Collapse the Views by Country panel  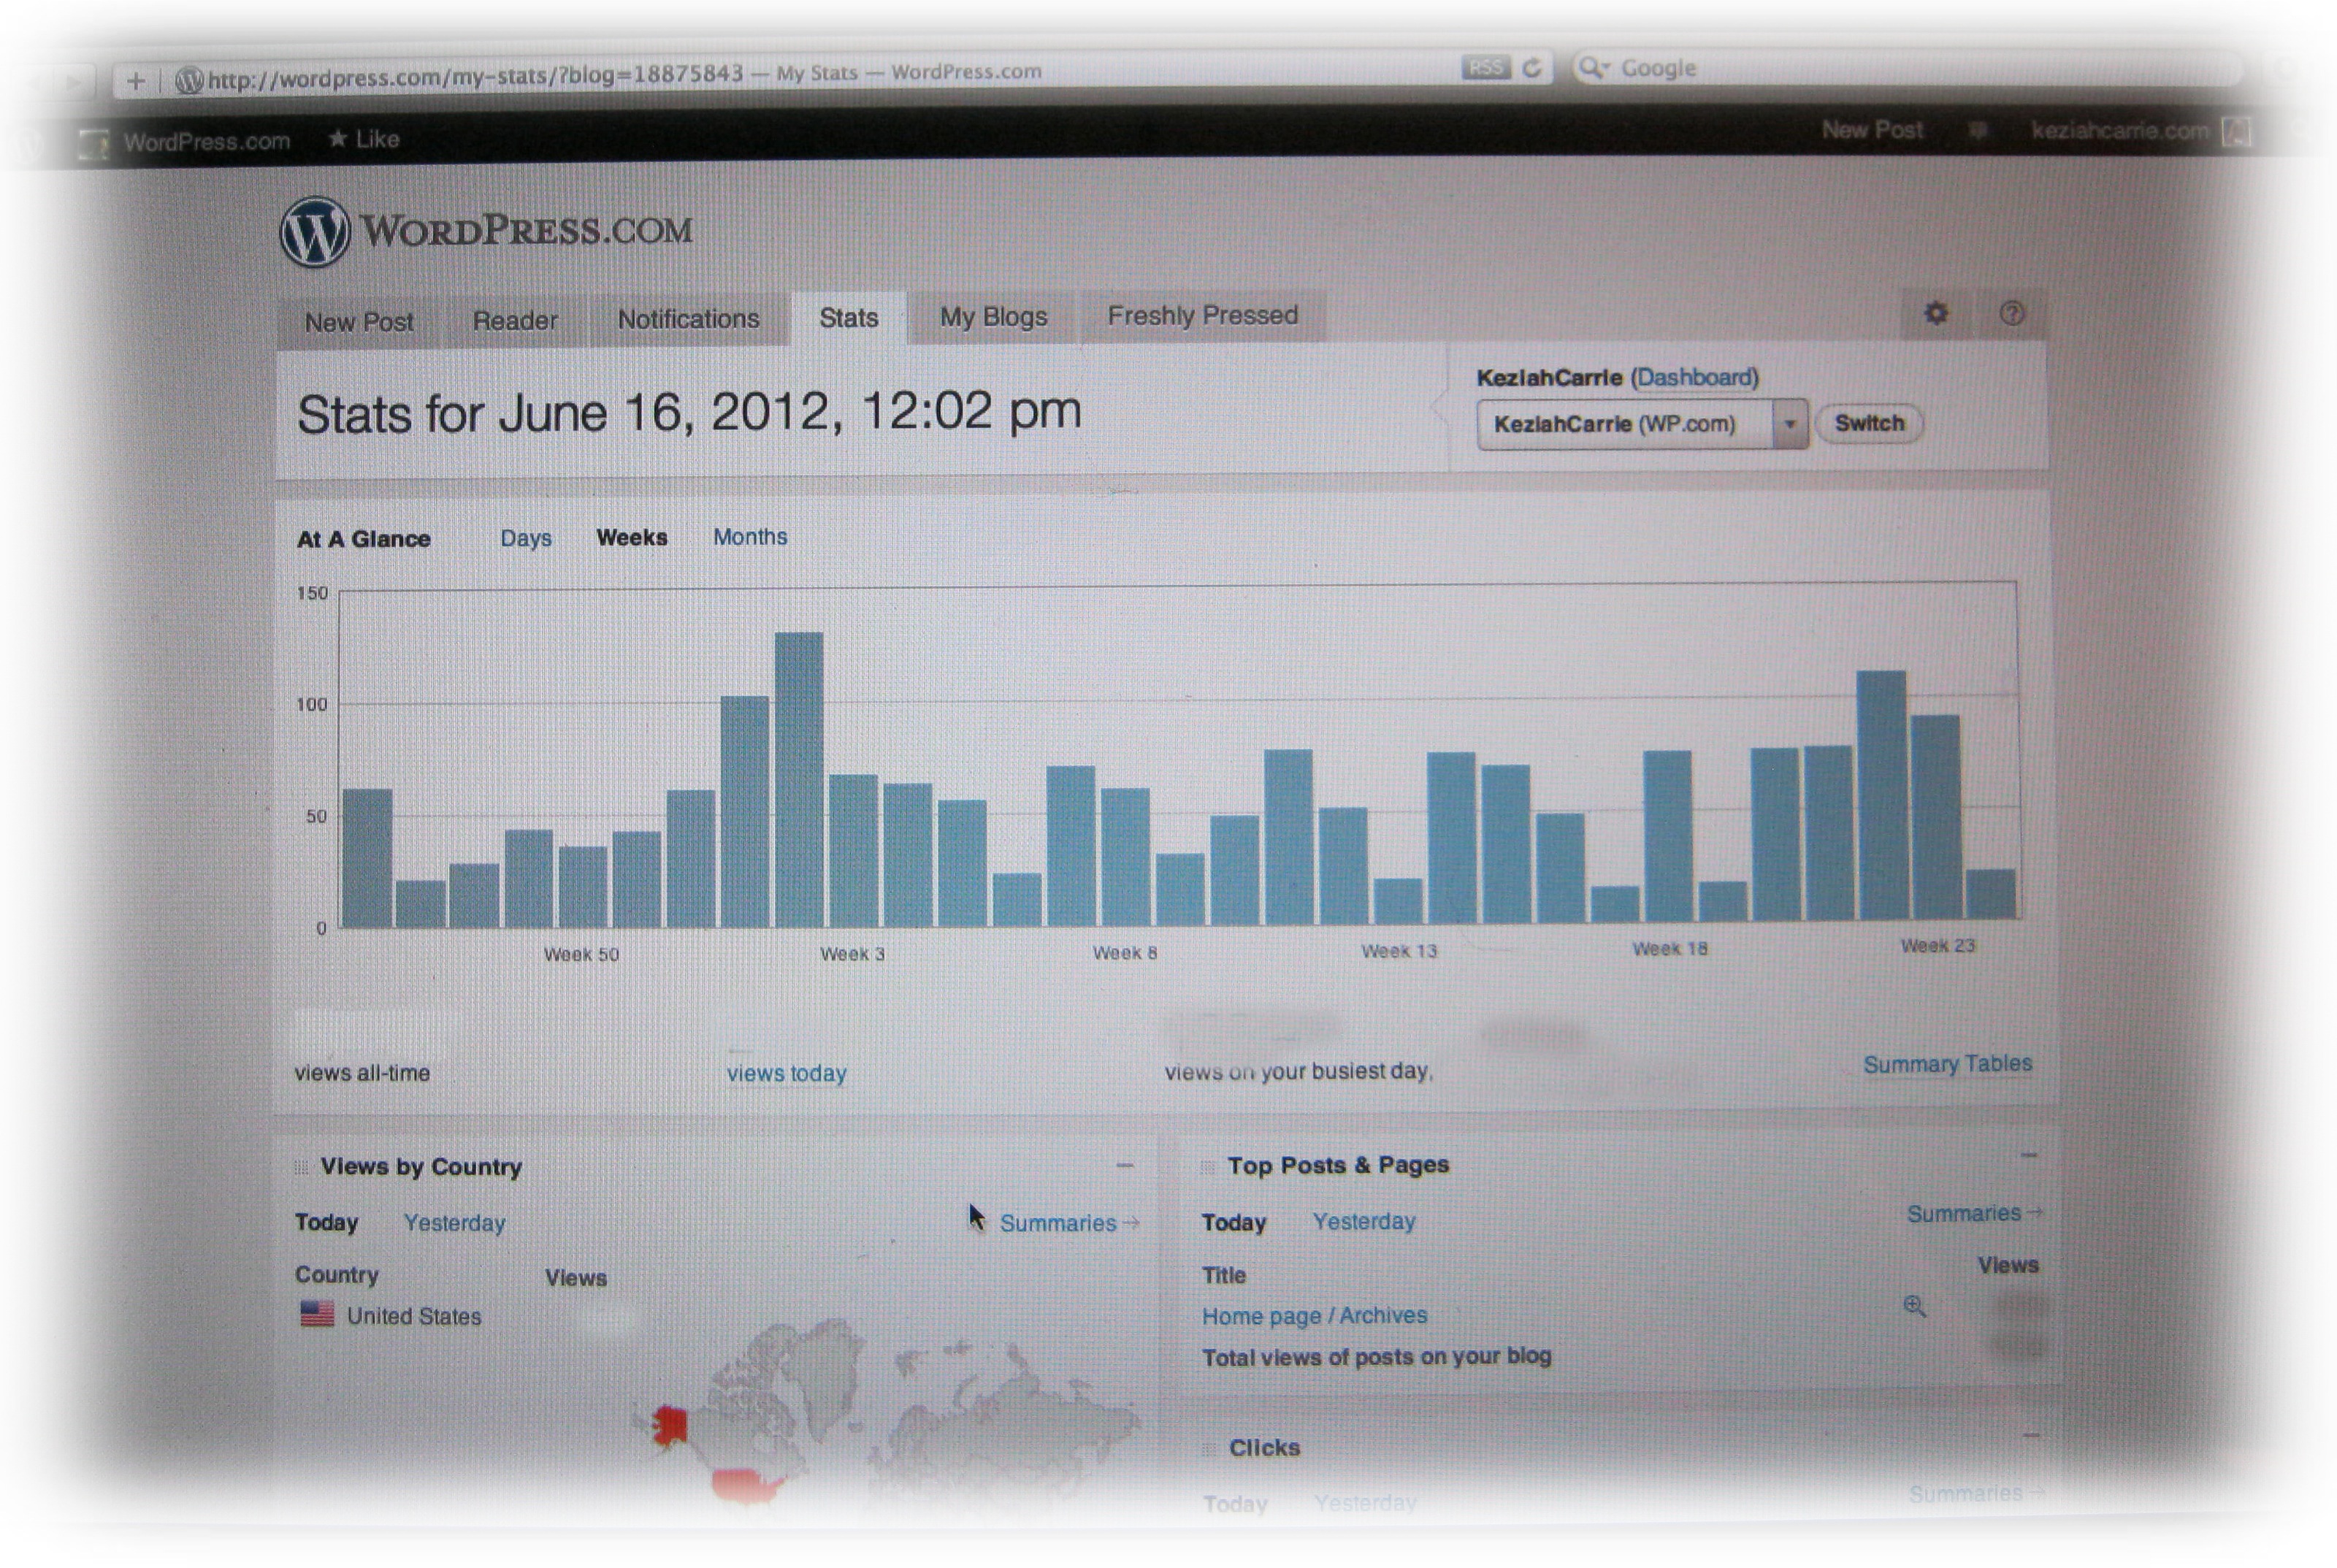tap(1124, 1166)
